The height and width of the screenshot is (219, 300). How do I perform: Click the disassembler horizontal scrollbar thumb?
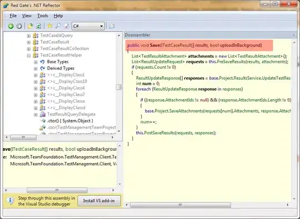pos(181,205)
